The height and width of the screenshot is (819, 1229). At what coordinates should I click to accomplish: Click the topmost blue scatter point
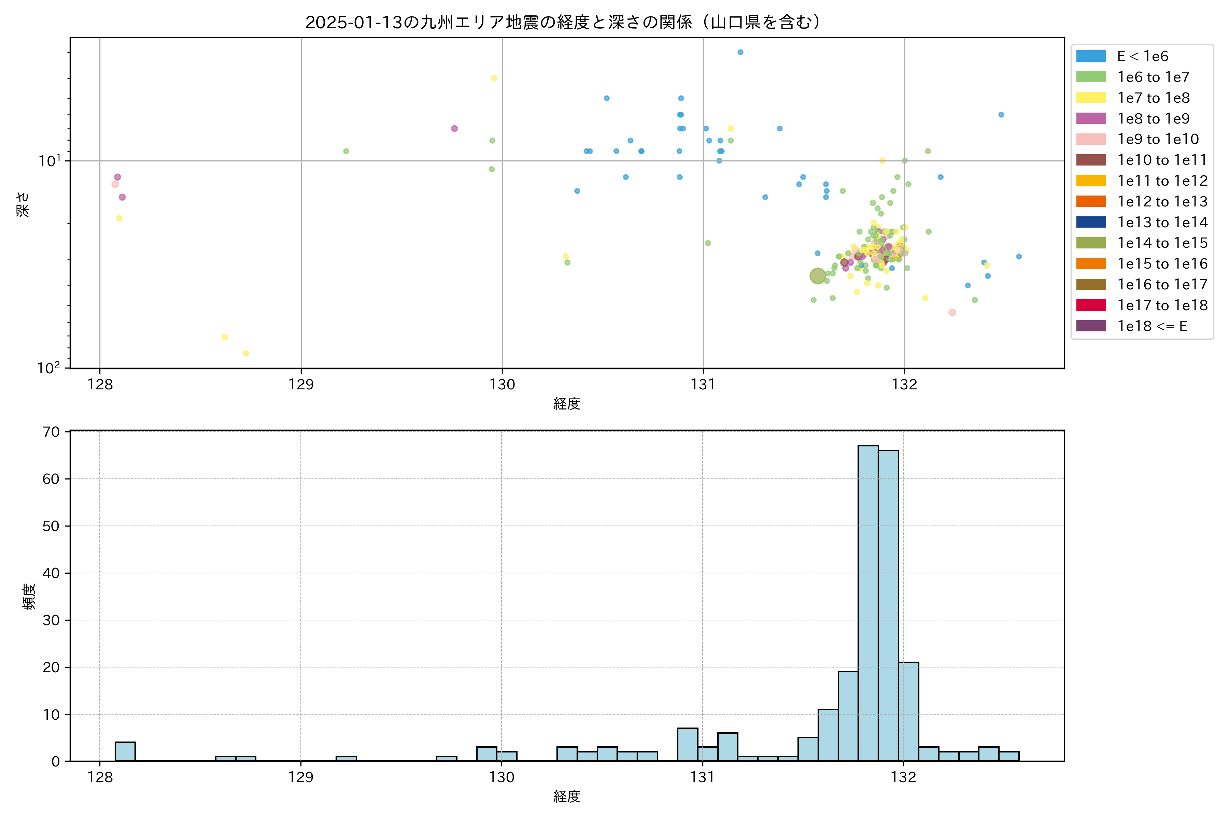(740, 52)
